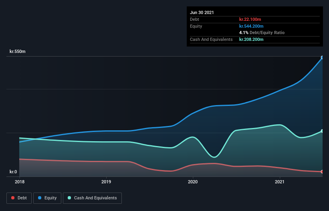Click the blue Equity legend dot
Viewport: 329px width, 211px height.
tap(40, 198)
